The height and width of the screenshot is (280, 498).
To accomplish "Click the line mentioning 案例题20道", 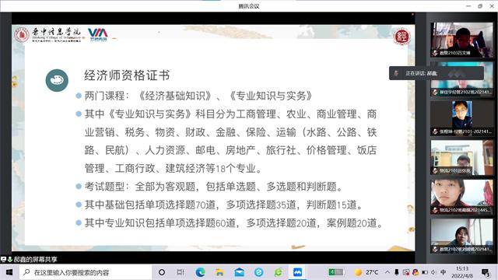I will click(x=234, y=223).
